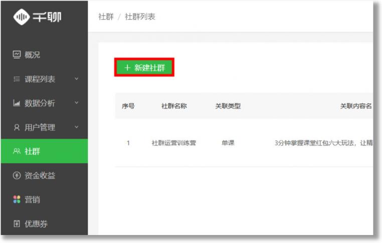Click the plus icon in 新建社群

click(x=127, y=67)
